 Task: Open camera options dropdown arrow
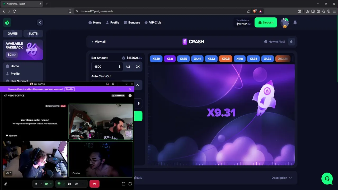(x=51, y=184)
